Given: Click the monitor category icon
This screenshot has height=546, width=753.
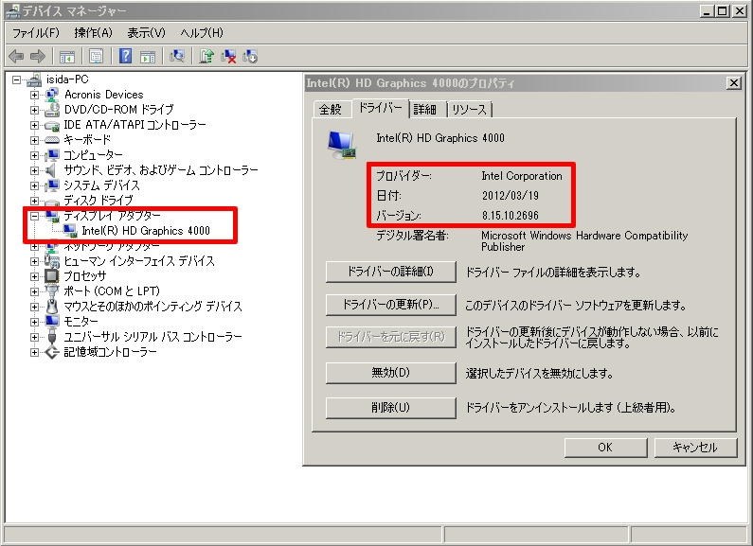Looking at the screenshot, I should point(52,322).
